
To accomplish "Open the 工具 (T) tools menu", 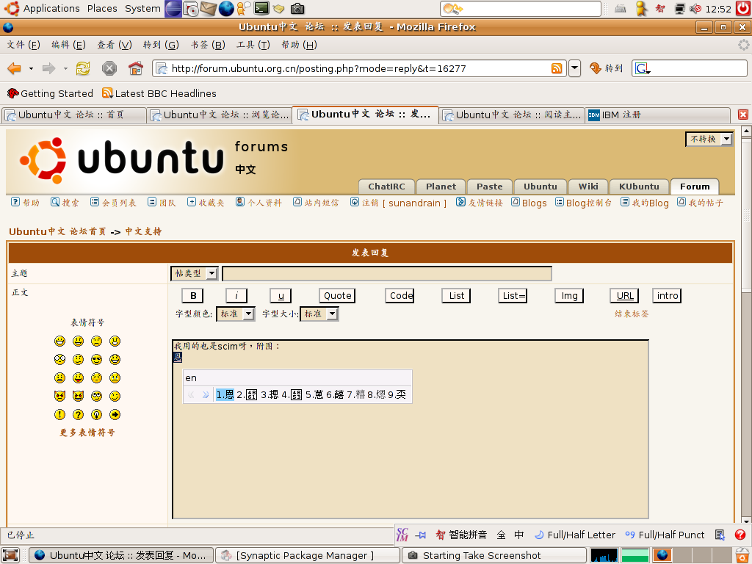I will tap(253, 45).
